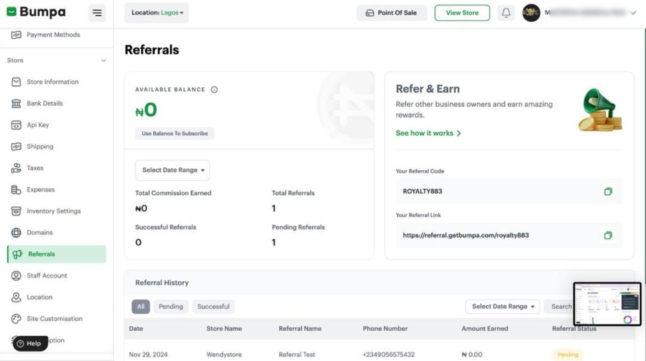The height and width of the screenshot is (361, 646).
Task: Click the View Store button
Action: click(462, 13)
